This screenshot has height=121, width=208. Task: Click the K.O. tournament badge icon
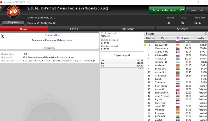point(13,12)
